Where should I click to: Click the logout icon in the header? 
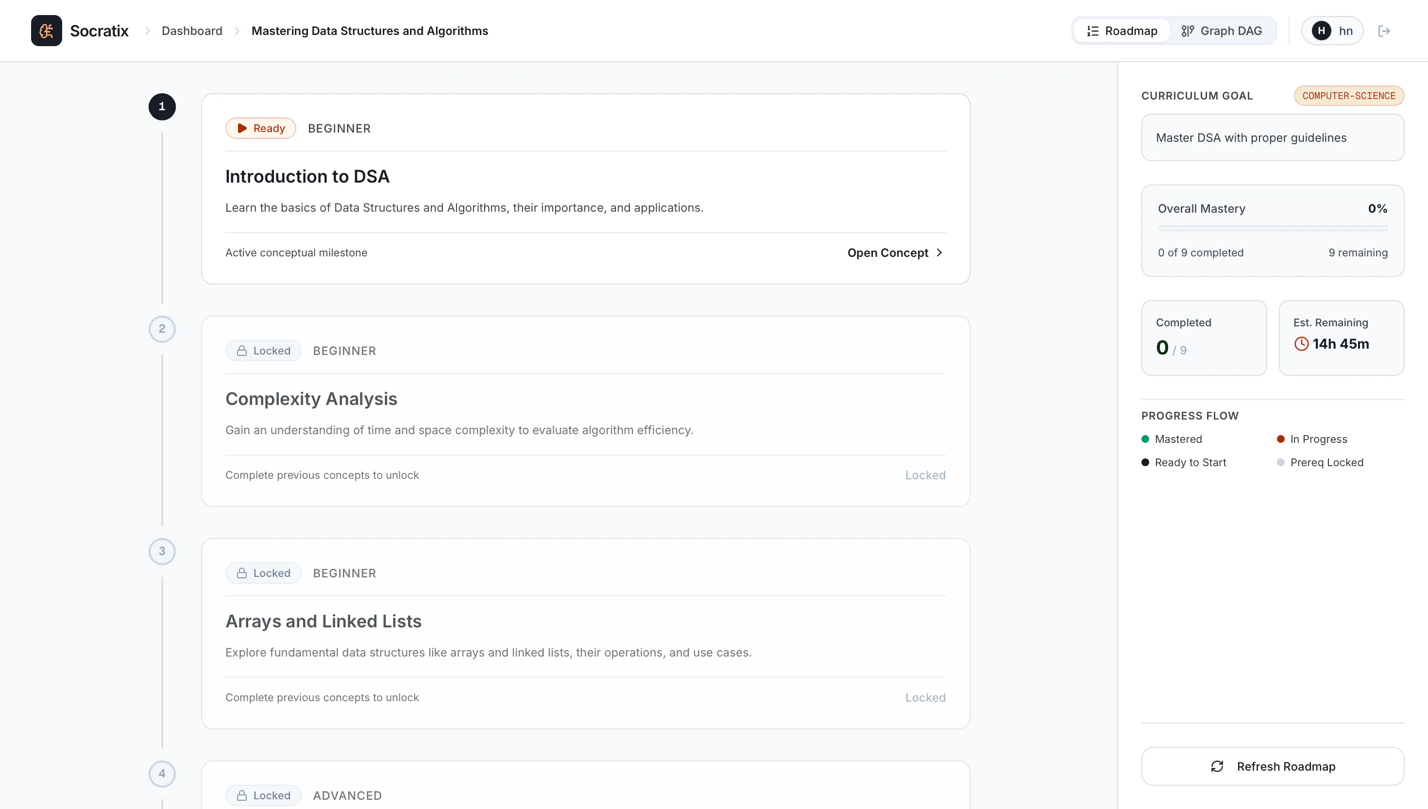pos(1384,31)
